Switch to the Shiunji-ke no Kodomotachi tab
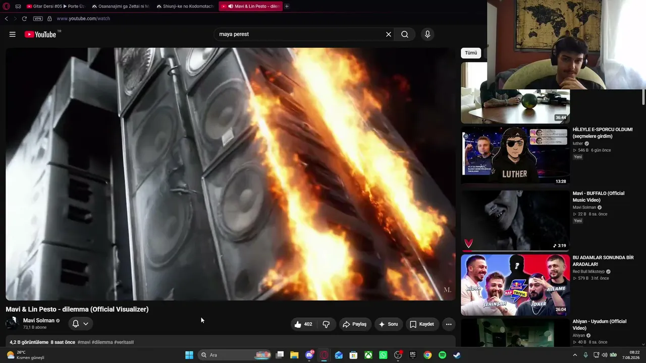Viewport: 646px width, 363px height. pos(185,6)
